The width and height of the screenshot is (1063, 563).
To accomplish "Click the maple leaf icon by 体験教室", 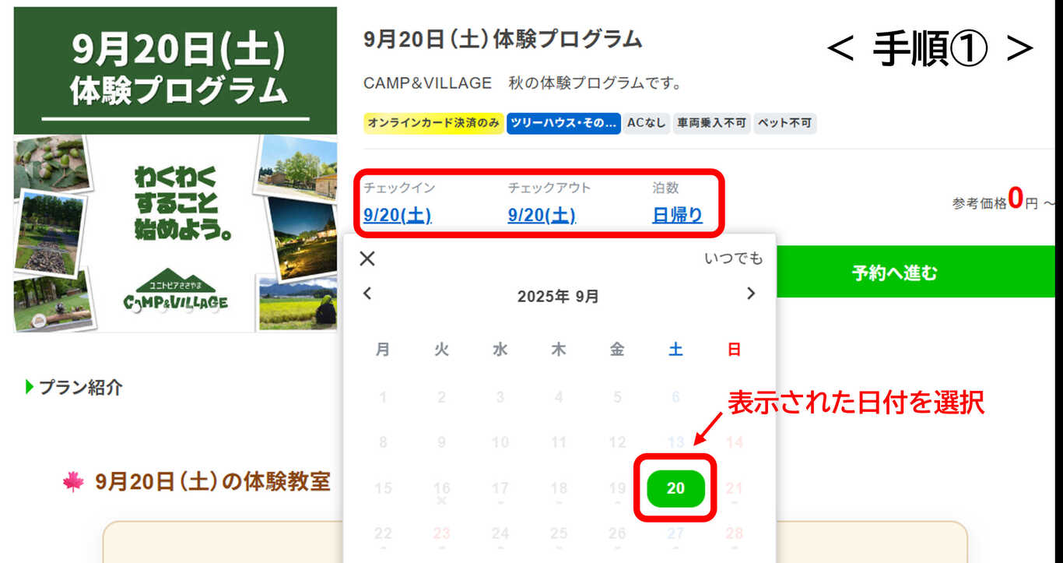I will point(72,482).
